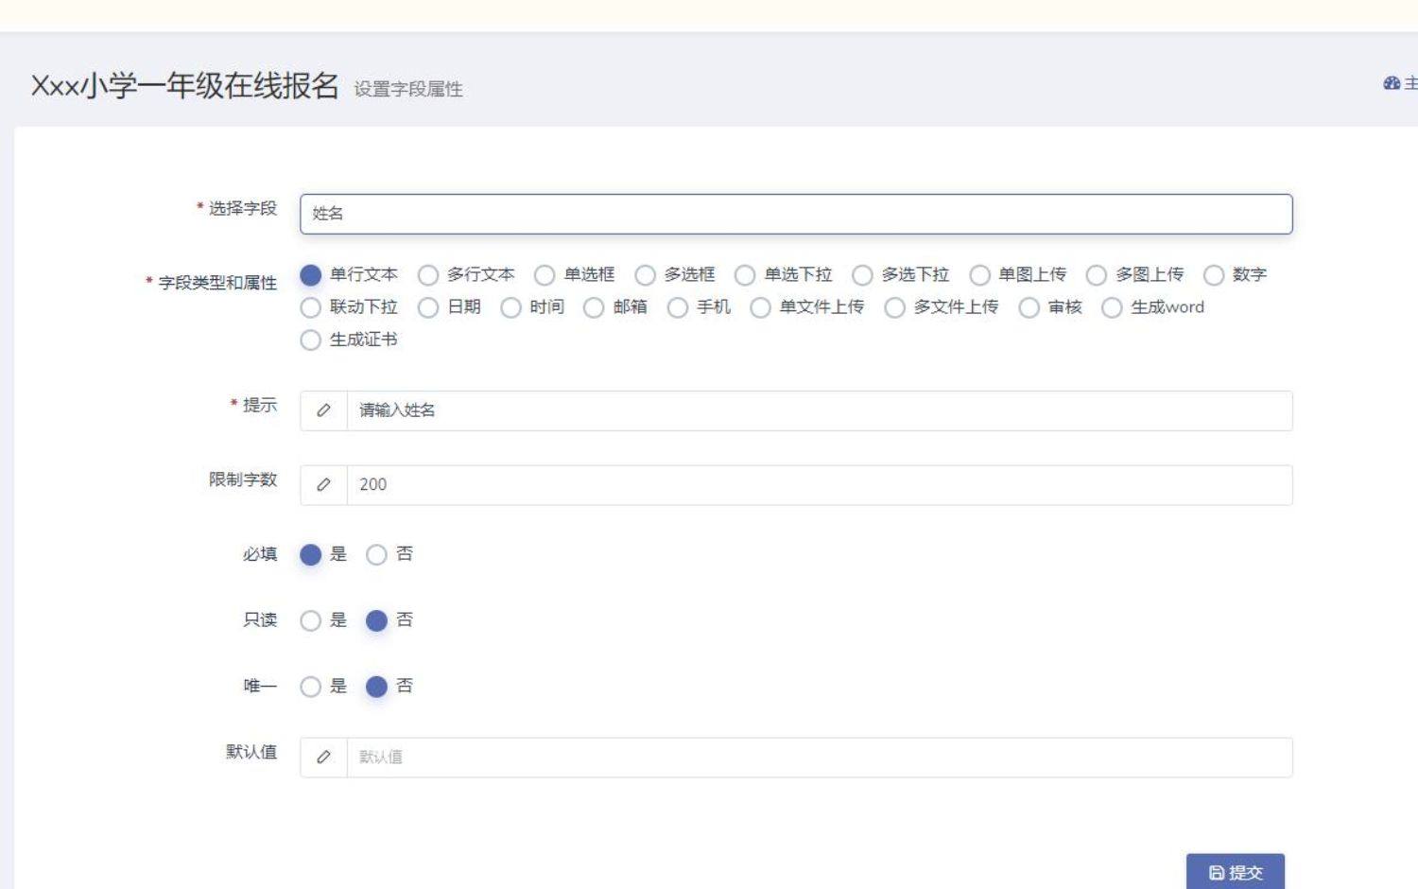Click into the 提示 text input
Image resolution: width=1418 pixels, height=889 pixels.
819,410
